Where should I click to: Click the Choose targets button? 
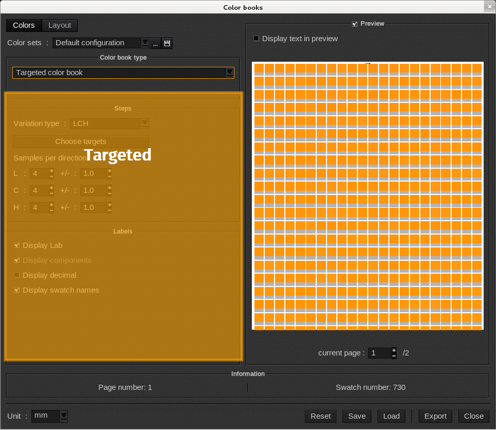point(80,141)
